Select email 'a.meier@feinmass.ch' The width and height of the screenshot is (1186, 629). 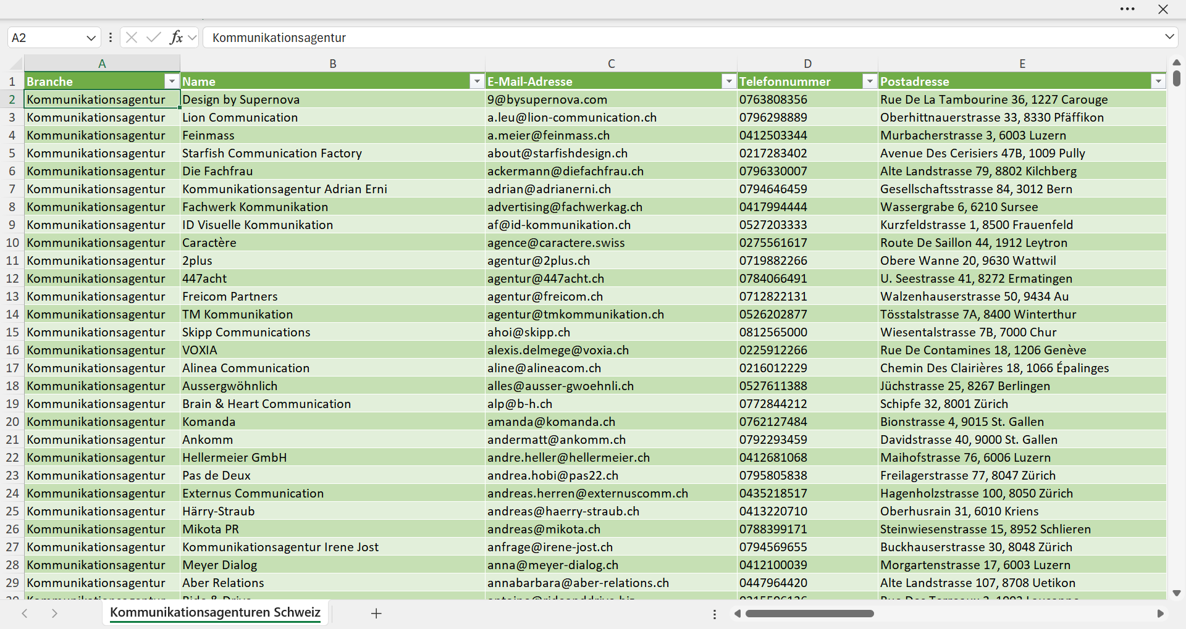pyautogui.click(x=611, y=135)
